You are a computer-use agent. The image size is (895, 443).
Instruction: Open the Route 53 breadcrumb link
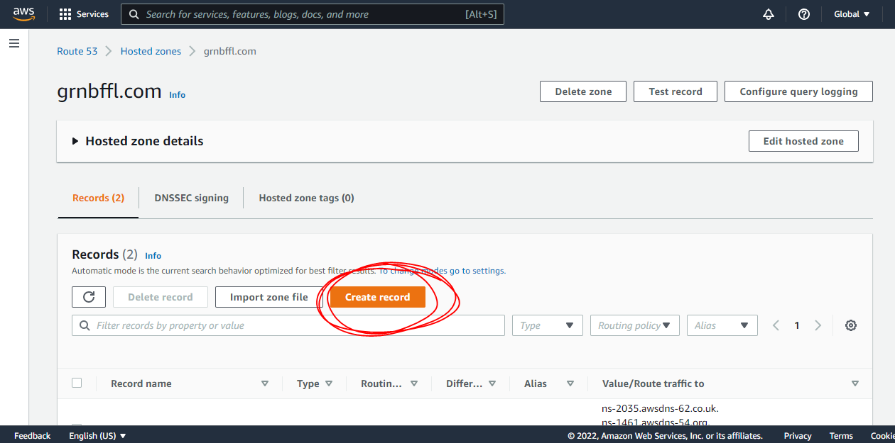(x=77, y=51)
